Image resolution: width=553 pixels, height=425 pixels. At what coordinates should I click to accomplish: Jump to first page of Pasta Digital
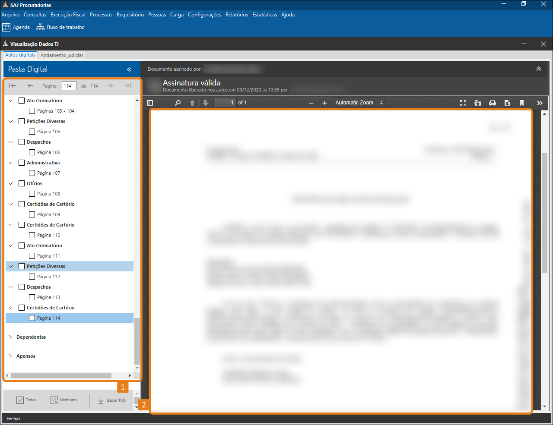pyautogui.click(x=13, y=86)
